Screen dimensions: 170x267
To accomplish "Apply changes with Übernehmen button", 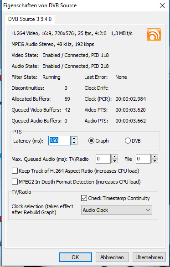I will (149, 257).
